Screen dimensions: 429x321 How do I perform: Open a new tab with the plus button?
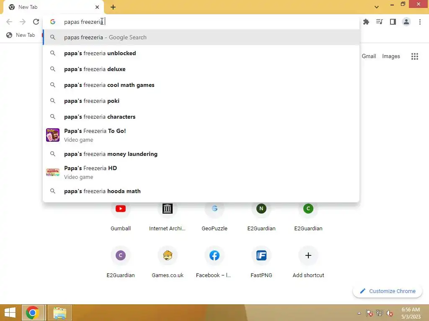113,7
